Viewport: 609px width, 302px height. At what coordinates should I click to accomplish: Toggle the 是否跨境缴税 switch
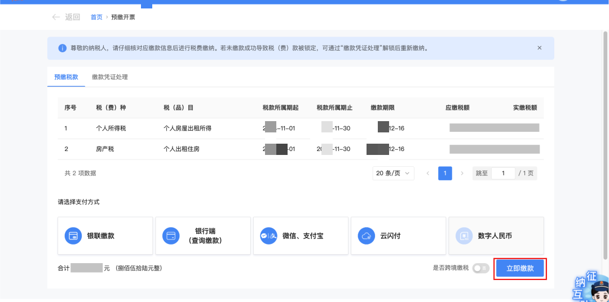(481, 268)
